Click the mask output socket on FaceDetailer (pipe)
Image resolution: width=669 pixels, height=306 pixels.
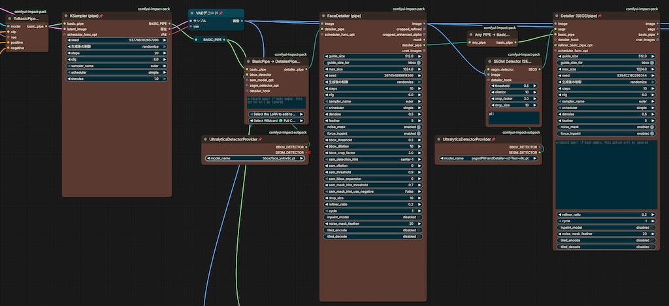(425, 40)
